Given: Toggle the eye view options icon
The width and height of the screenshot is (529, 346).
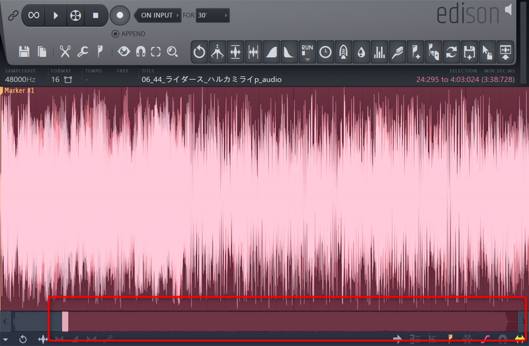Looking at the screenshot, I should coord(124,52).
